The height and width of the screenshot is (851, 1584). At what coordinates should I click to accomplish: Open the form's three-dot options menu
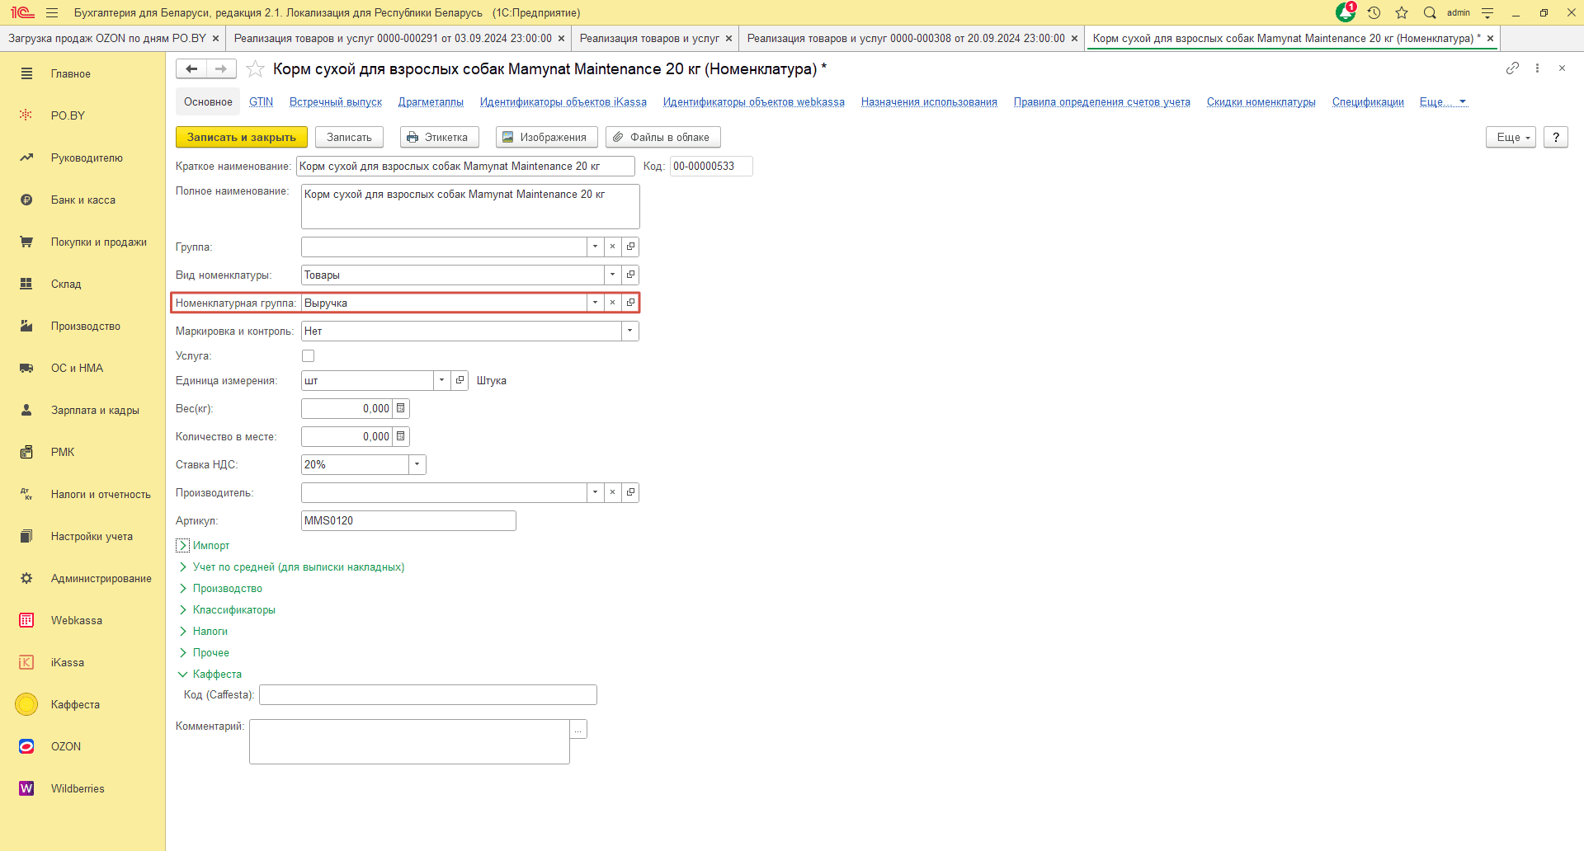[1537, 68]
